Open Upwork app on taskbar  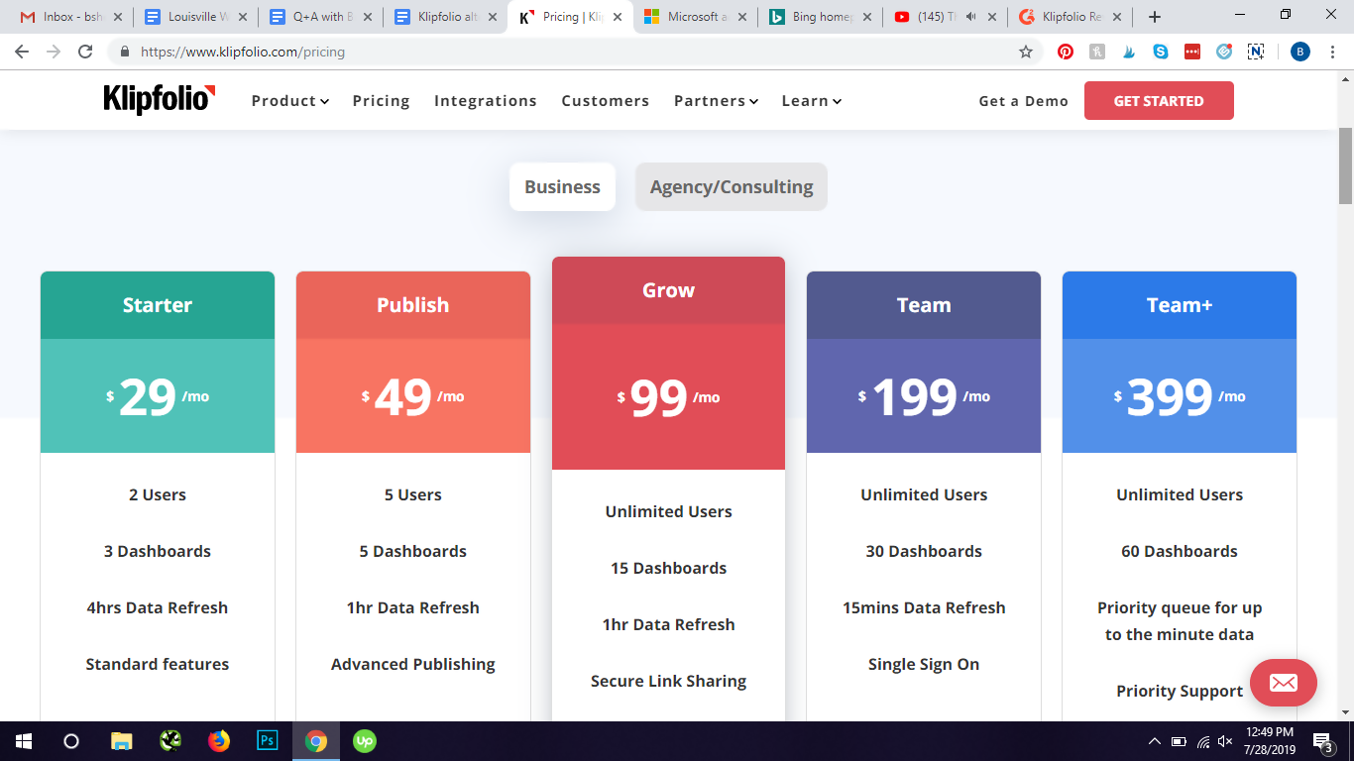365,740
